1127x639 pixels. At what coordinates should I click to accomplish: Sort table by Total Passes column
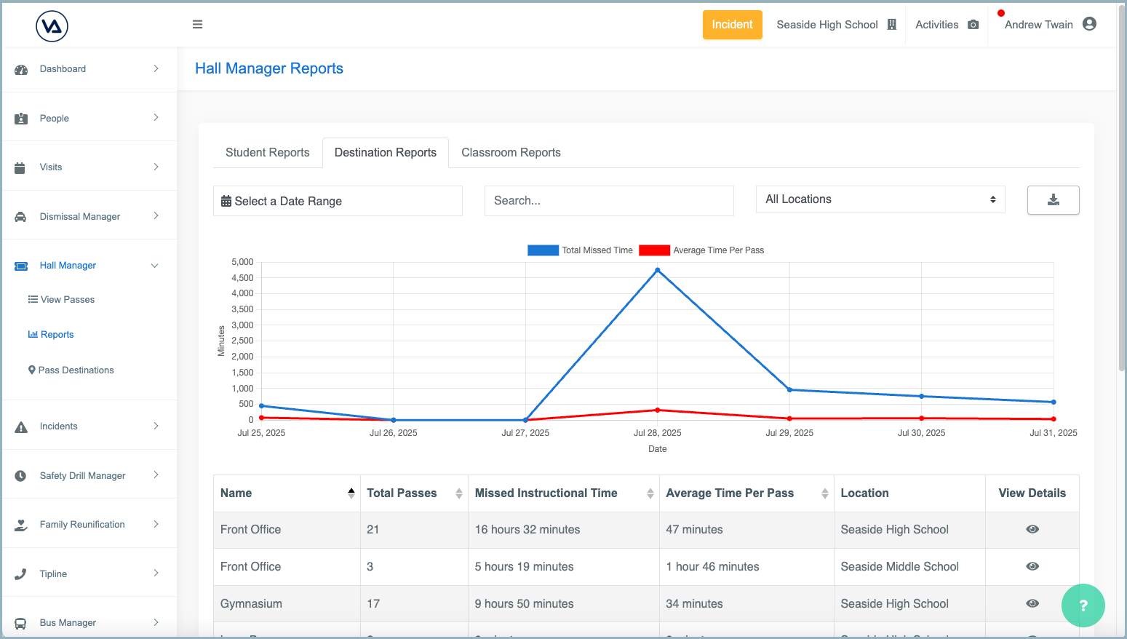pyautogui.click(x=414, y=493)
